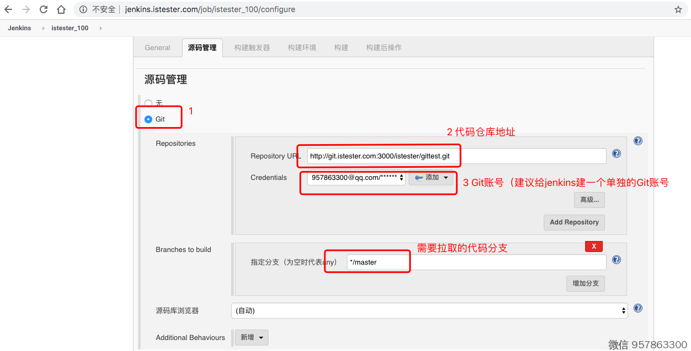Click into the Repository URL input field

456,156
